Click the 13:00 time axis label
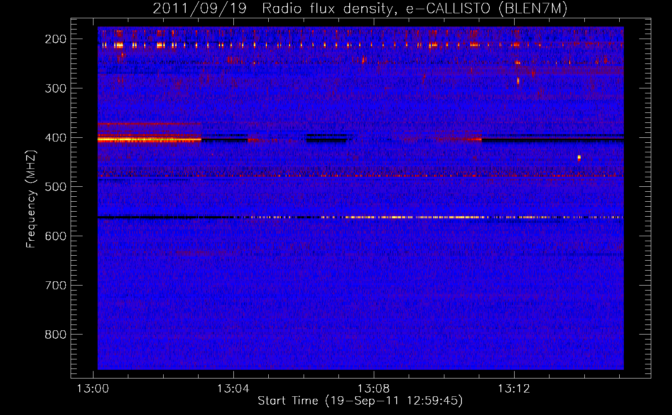 point(93,388)
